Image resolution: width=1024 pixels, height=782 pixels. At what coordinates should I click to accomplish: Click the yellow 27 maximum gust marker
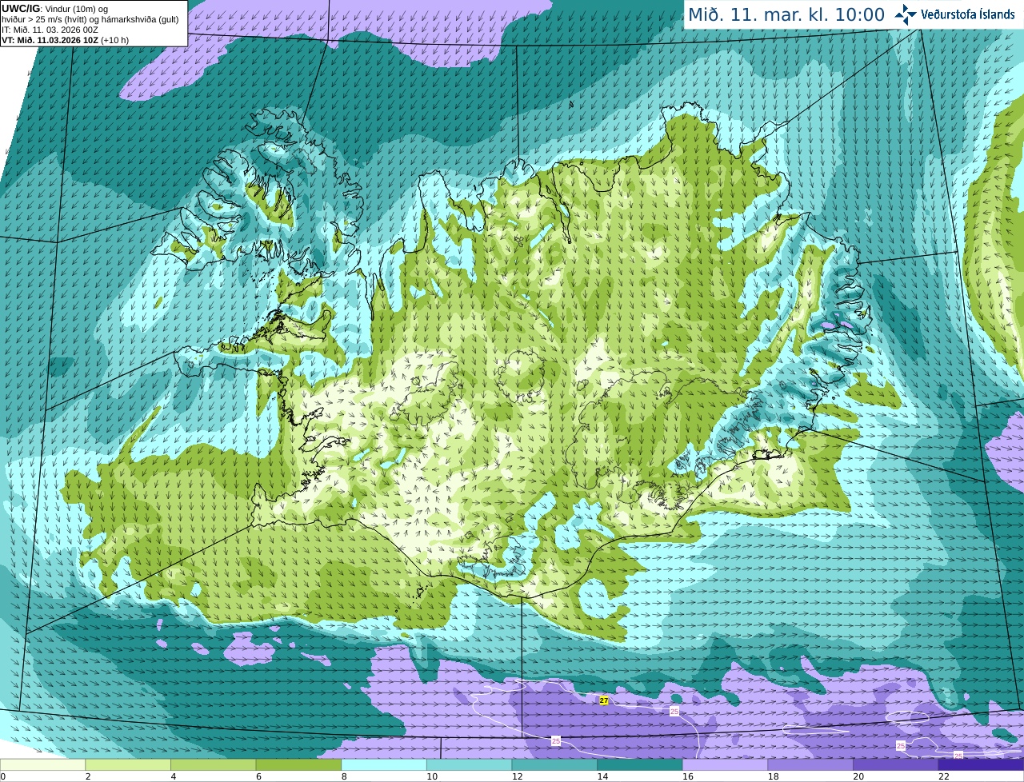click(x=604, y=700)
